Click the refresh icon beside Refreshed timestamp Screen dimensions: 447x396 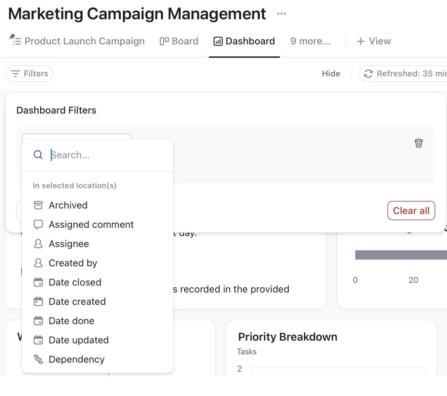368,74
